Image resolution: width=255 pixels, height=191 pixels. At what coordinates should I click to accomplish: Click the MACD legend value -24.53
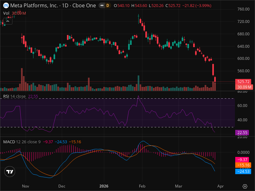point(61,142)
